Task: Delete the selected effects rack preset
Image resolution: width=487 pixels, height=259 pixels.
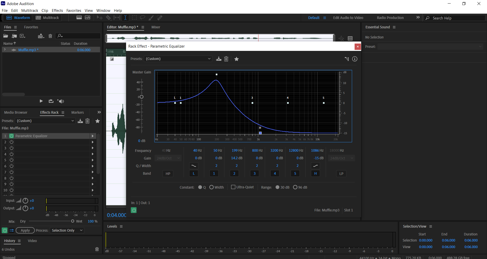Action: [x=88, y=121]
